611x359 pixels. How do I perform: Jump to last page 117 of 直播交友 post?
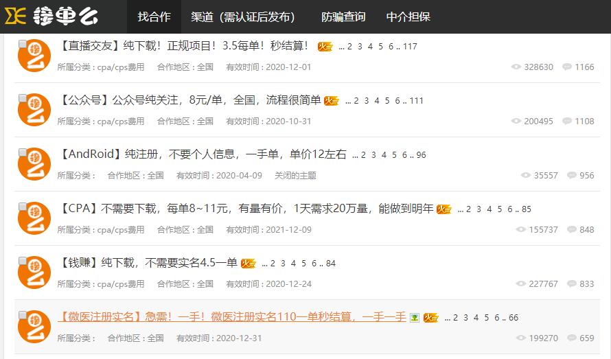(410, 47)
